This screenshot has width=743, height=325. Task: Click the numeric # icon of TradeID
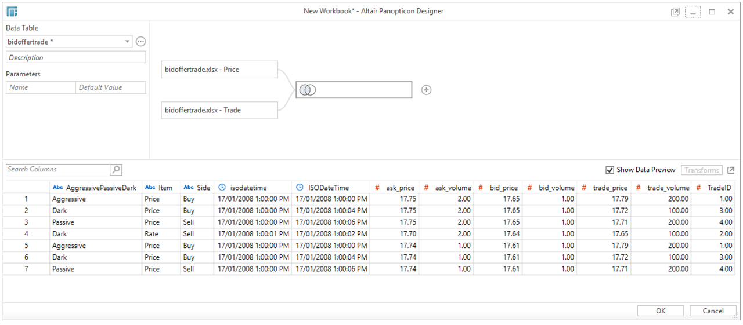click(x=698, y=188)
